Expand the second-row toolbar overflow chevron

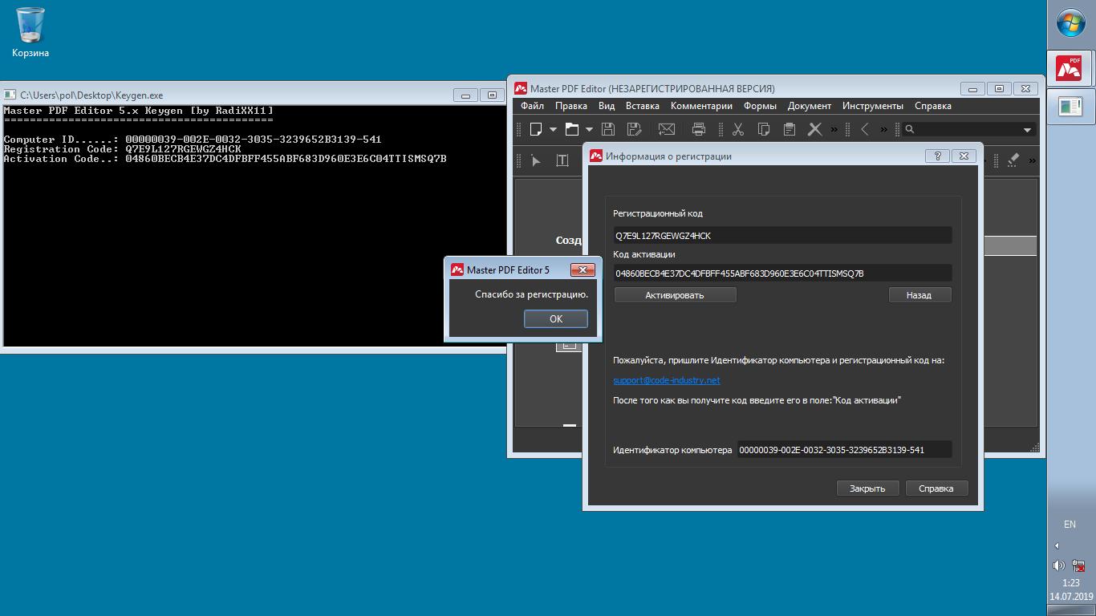tap(1032, 160)
